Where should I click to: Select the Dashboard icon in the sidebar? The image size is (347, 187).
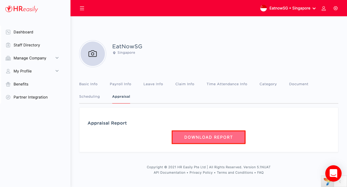coord(8,32)
